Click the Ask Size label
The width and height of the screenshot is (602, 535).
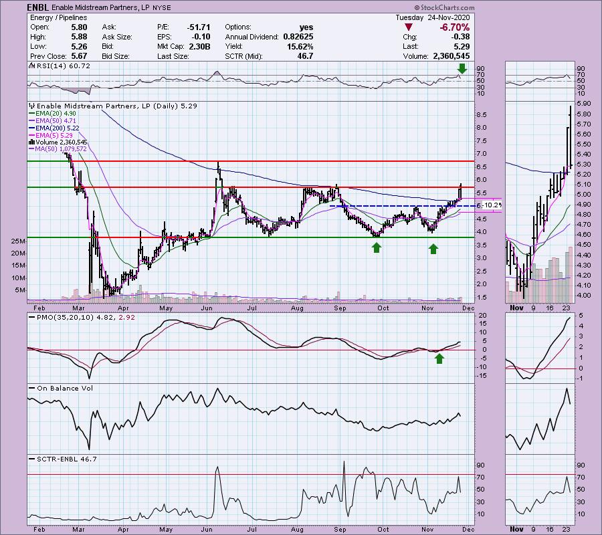click(x=116, y=37)
